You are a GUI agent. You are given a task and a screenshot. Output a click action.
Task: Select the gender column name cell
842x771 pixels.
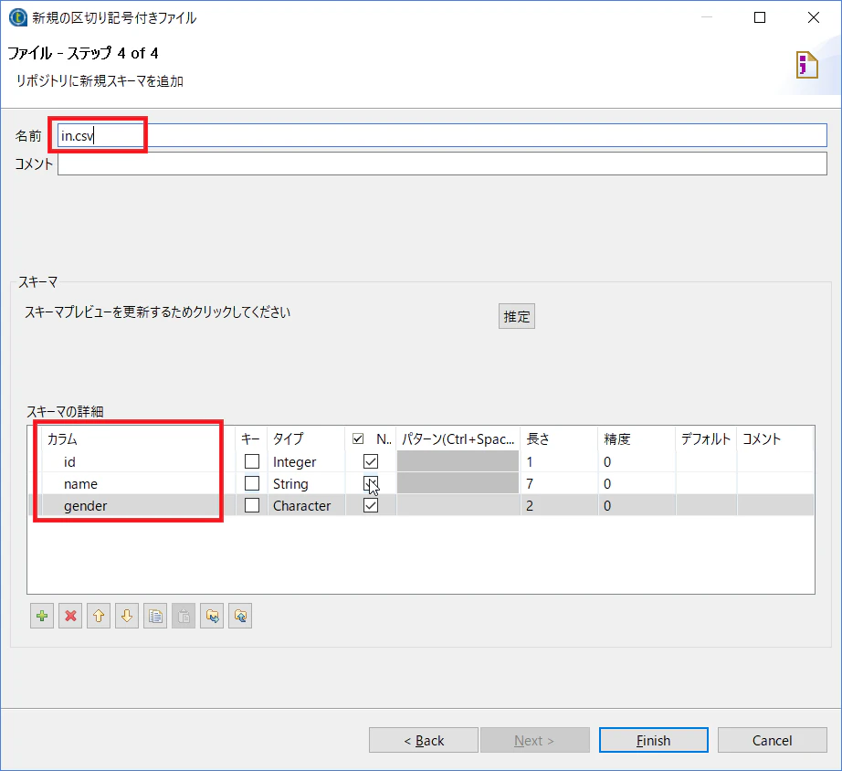tap(139, 505)
